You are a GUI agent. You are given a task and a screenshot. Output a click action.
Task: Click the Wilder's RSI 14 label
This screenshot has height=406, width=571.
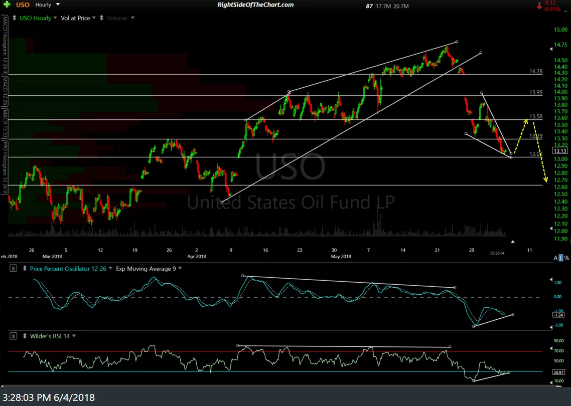50,336
